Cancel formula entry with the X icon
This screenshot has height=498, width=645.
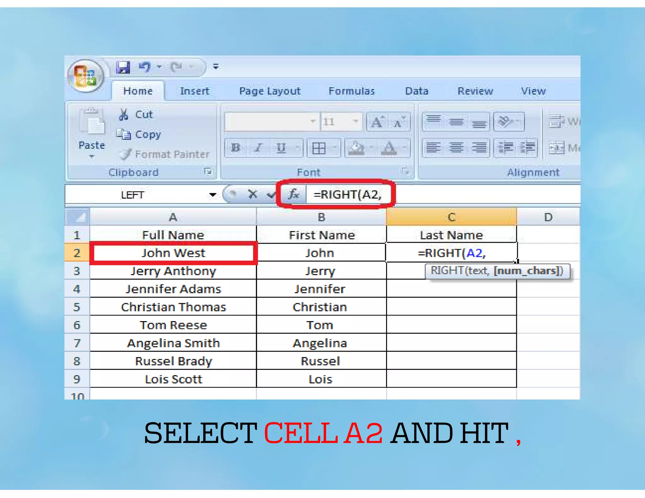pos(253,194)
